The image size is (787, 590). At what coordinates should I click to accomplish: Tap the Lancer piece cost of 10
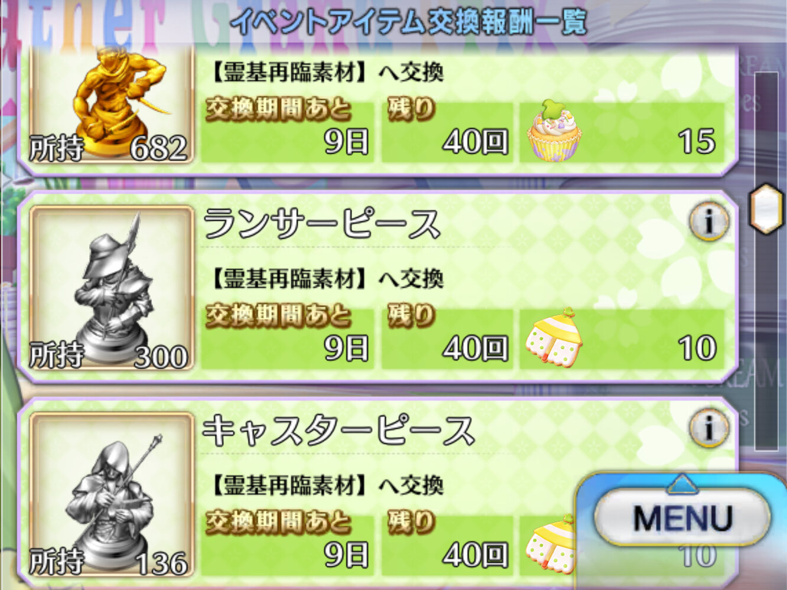[x=697, y=348]
